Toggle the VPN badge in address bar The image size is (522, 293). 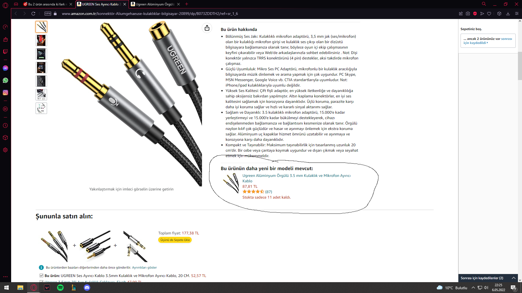pos(48,14)
